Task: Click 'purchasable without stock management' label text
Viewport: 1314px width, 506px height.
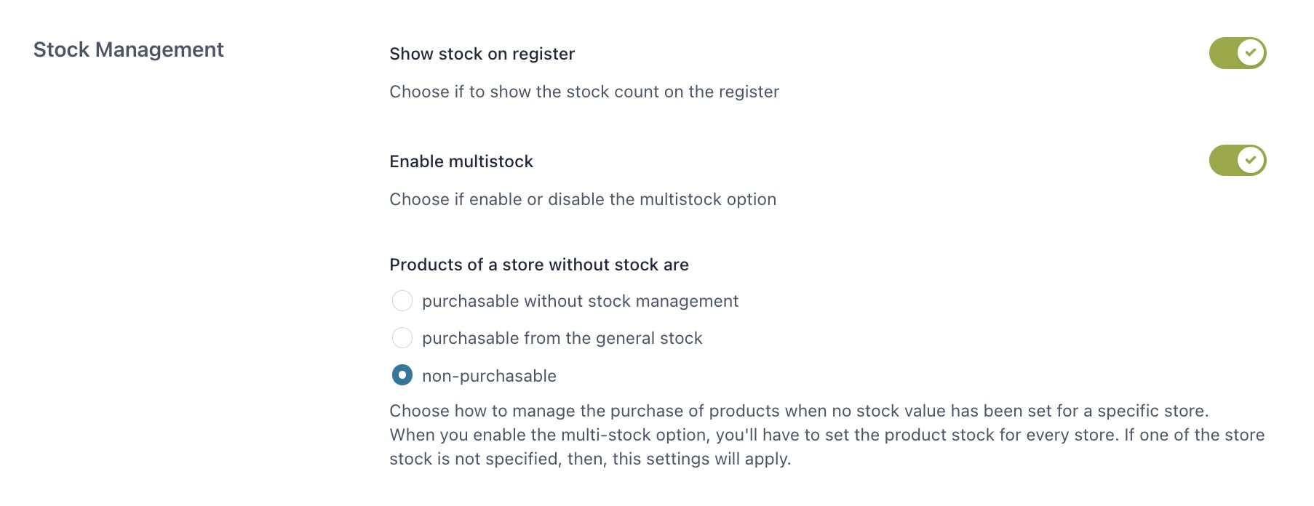Action: (580, 301)
